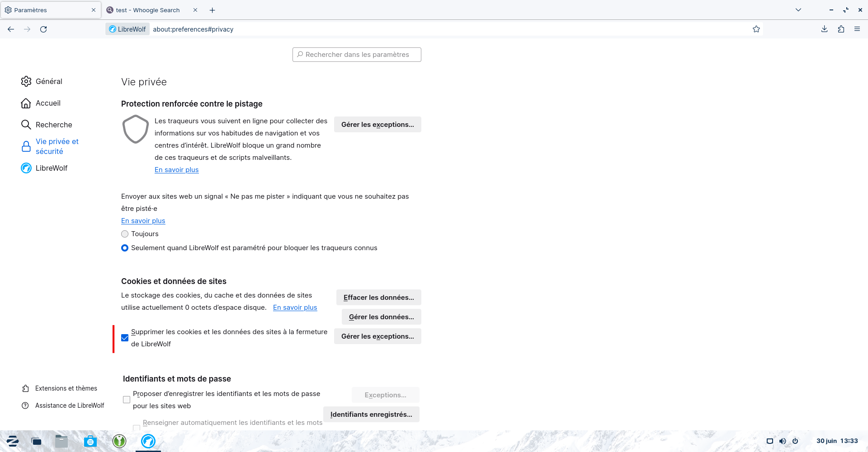
Task: Click the Effacer les données button
Action: click(x=378, y=298)
